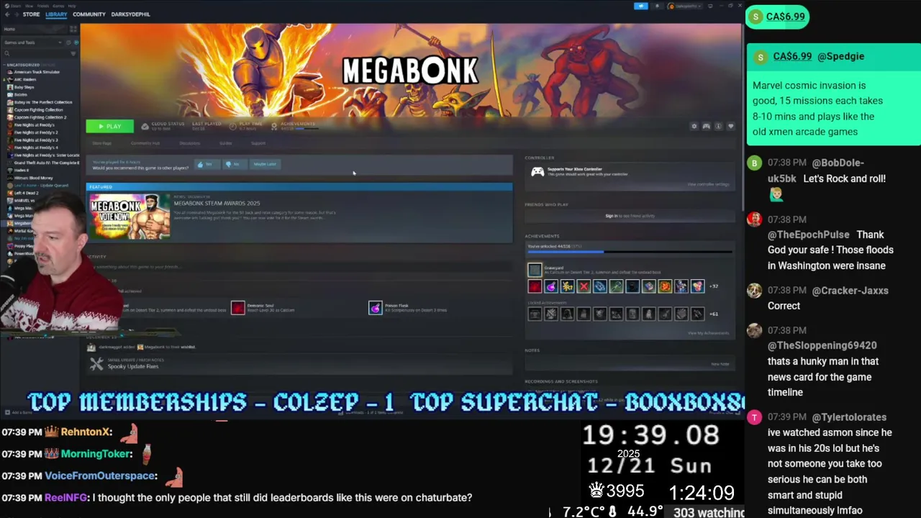The height and width of the screenshot is (518, 921).
Task: Expand +32 more unlocked achievements
Action: (x=714, y=286)
